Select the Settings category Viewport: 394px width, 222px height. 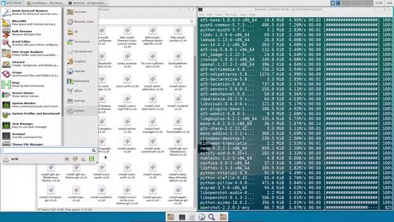[81, 101]
